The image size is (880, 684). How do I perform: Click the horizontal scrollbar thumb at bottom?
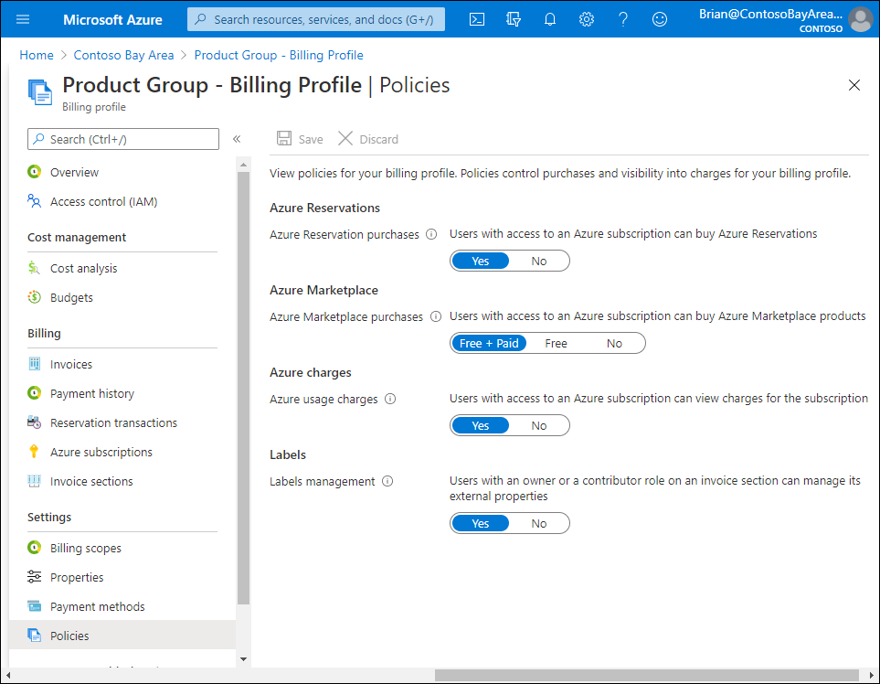point(647,675)
